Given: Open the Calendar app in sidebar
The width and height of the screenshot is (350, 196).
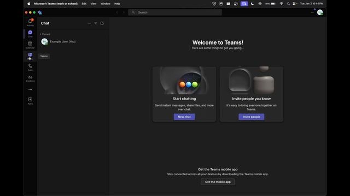Looking at the screenshot, I should [x=30, y=45].
